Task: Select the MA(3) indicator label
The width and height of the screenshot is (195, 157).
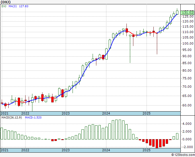Action: coord(13,6)
